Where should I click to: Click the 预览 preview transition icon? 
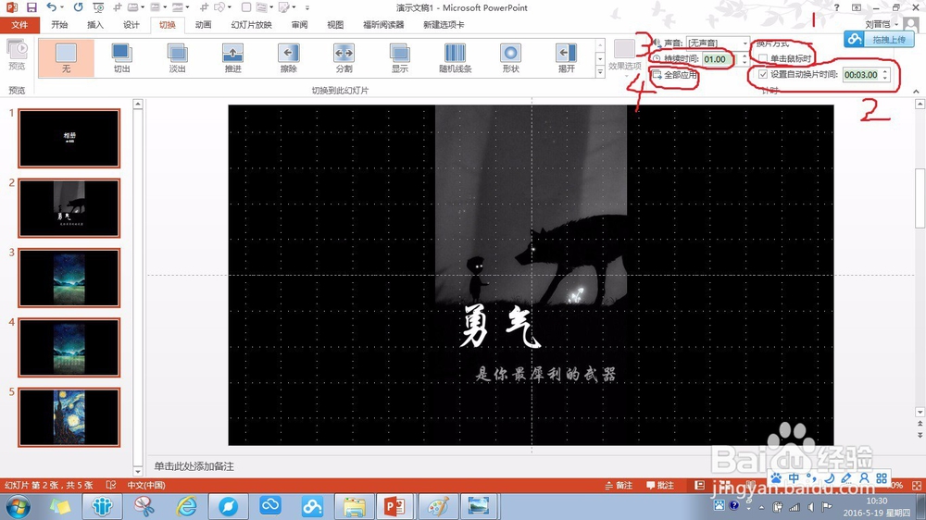click(17, 55)
